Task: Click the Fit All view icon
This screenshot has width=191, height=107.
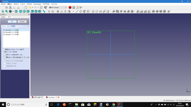Action: 3,11
